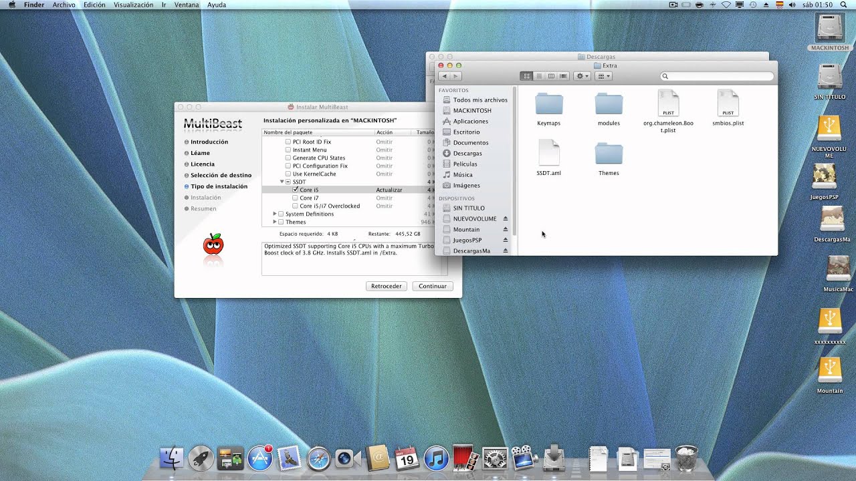Image resolution: width=856 pixels, height=481 pixels.
Task: Select the org.chameleon.Boot.plist file
Action: (668, 103)
